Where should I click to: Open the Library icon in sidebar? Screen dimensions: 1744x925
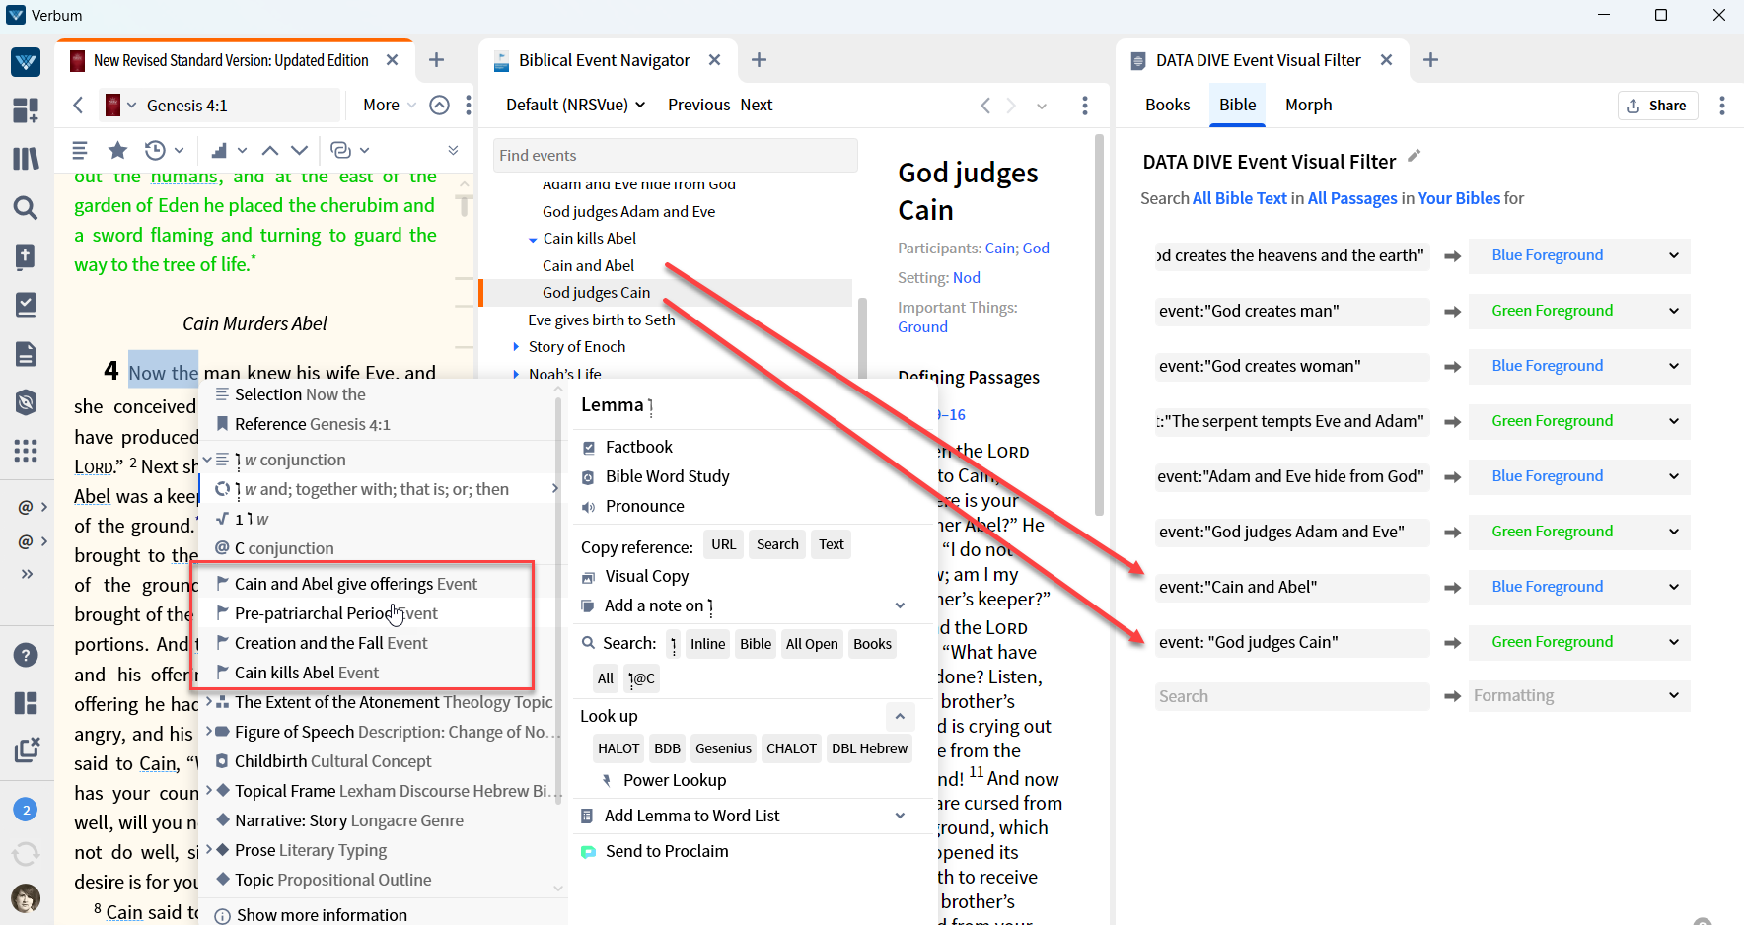[x=26, y=158]
